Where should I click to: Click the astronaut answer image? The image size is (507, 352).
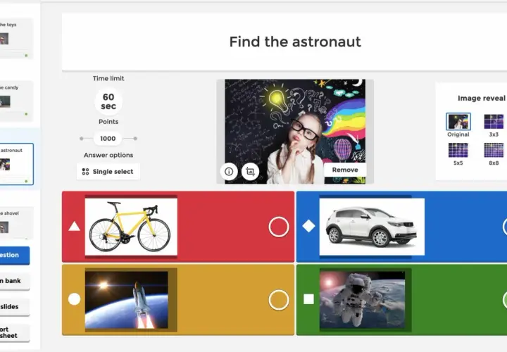pyautogui.click(x=362, y=300)
